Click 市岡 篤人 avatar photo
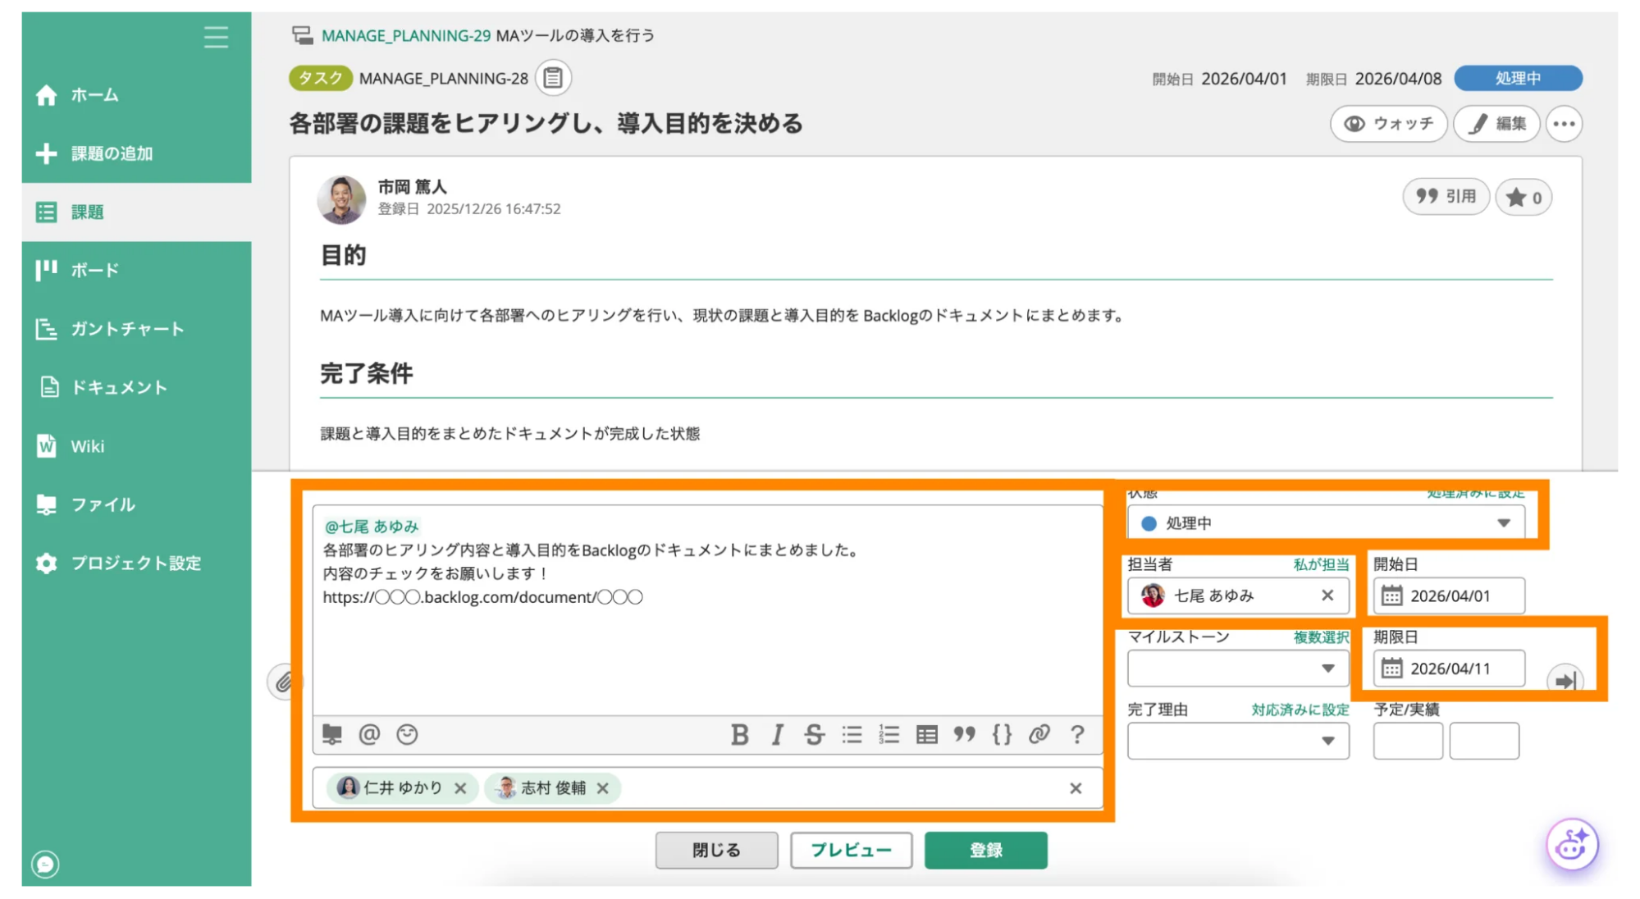The width and height of the screenshot is (1640, 899). (341, 199)
